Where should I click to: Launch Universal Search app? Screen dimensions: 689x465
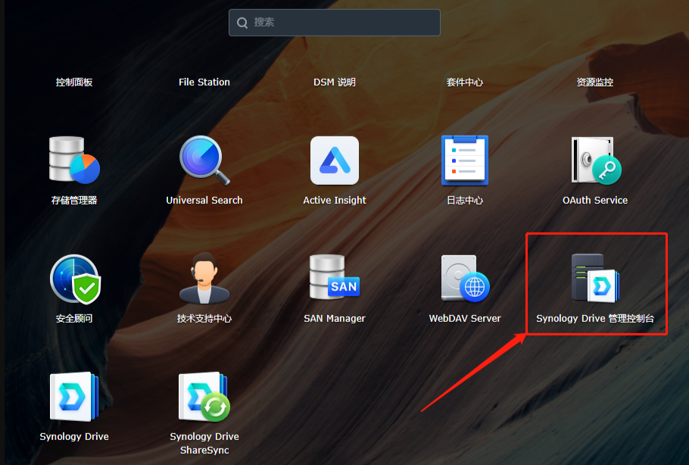(204, 161)
